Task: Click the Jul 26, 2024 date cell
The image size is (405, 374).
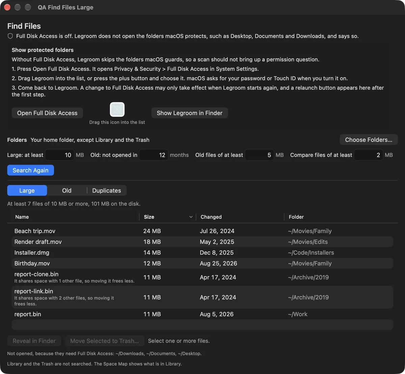Action: (x=217, y=231)
